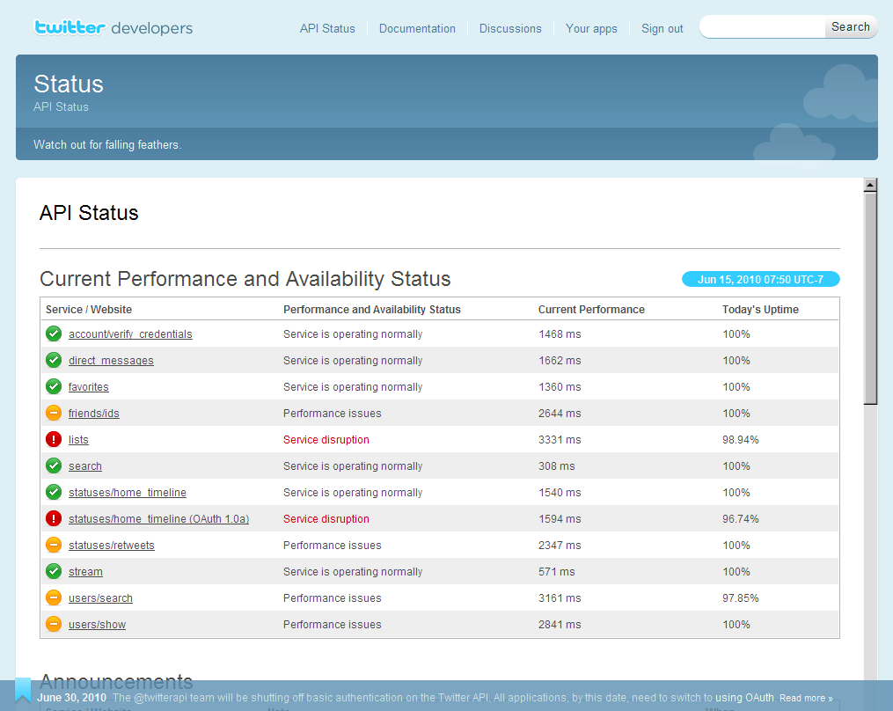Sign out of the developer site
This screenshot has width=893, height=711.
point(662,28)
